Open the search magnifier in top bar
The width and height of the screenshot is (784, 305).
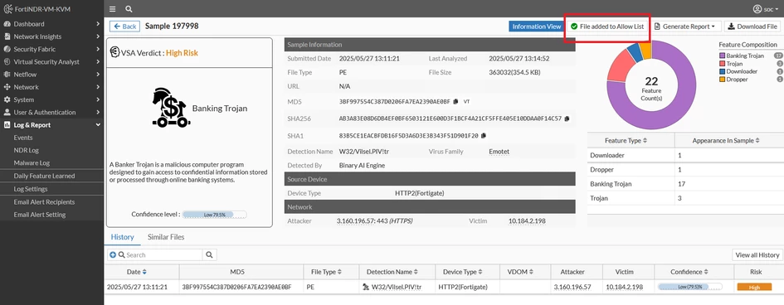(x=129, y=9)
